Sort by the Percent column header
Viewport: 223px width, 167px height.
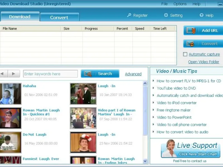tap(123, 29)
